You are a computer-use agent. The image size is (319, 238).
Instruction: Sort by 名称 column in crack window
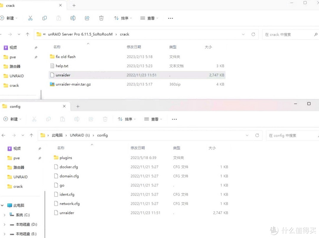tap(57, 47)
